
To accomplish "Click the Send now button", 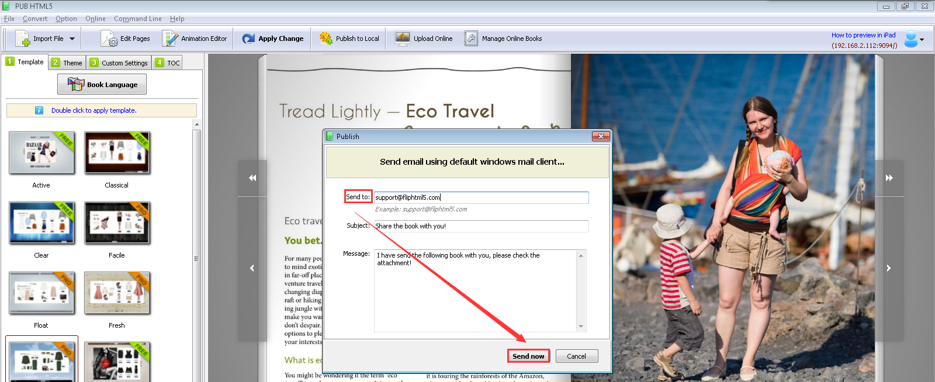I will [x=528, y=356].
